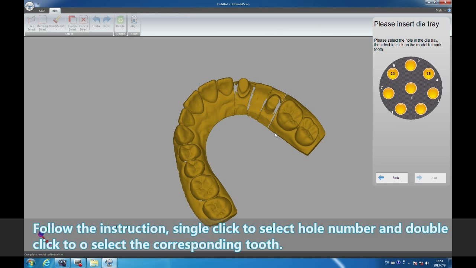Activate the BrushSelect tool

57,22
